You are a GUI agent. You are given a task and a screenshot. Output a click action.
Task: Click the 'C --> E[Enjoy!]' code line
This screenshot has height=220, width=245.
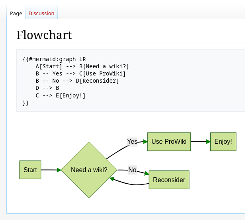[x=61, y=95]
